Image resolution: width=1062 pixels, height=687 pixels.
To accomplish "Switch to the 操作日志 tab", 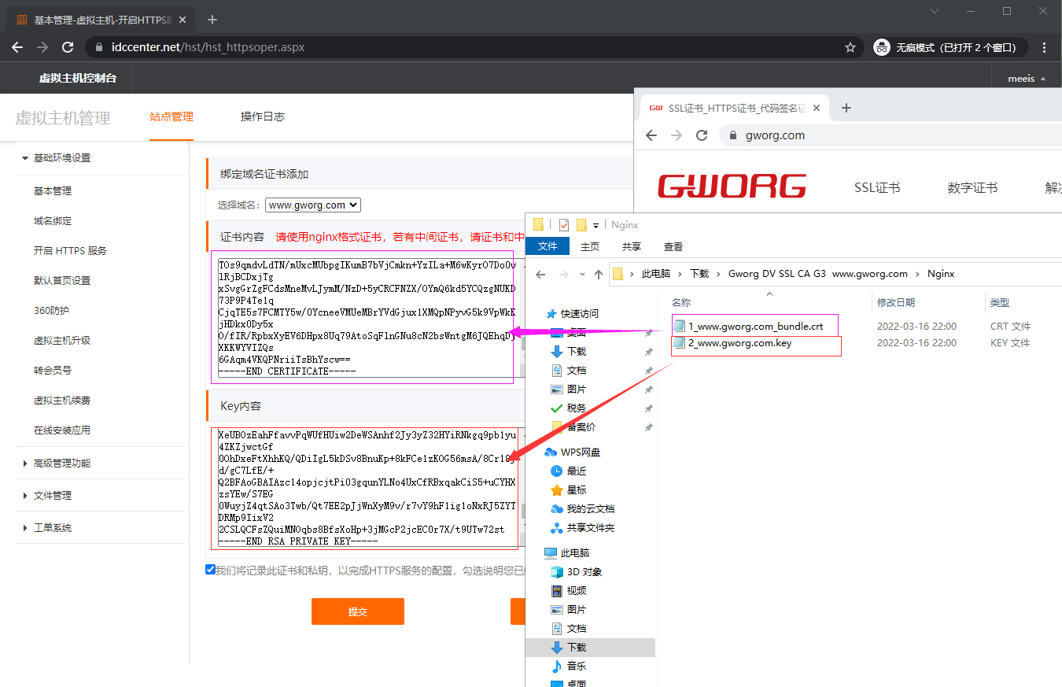I will [x=263, y=116].
